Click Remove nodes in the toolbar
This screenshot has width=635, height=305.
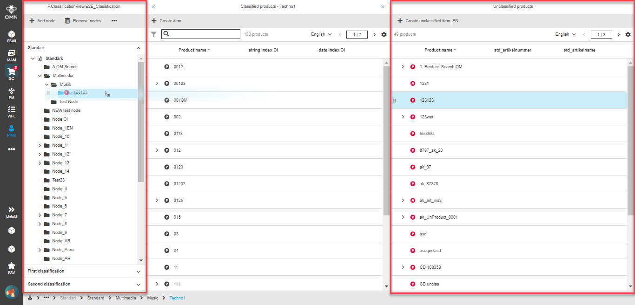pyautogui.click(x=82, y=21)
